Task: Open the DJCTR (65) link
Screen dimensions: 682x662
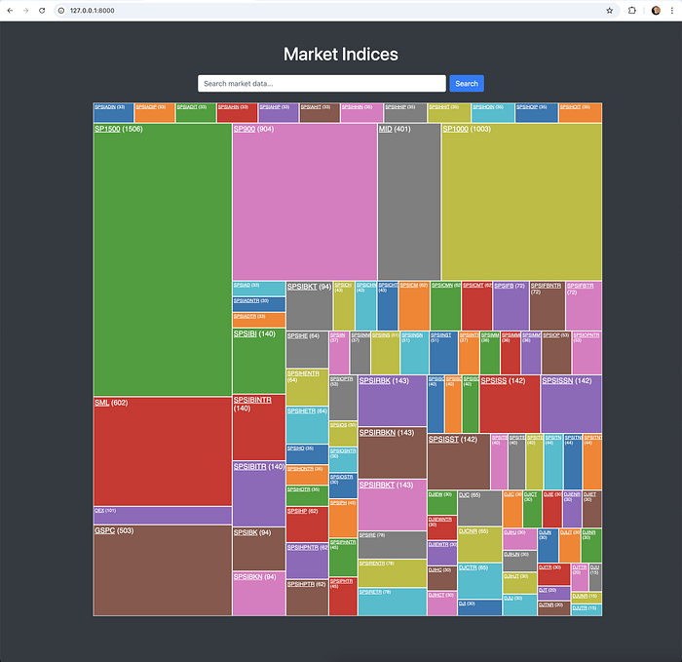Action: [x=468, y=567]
